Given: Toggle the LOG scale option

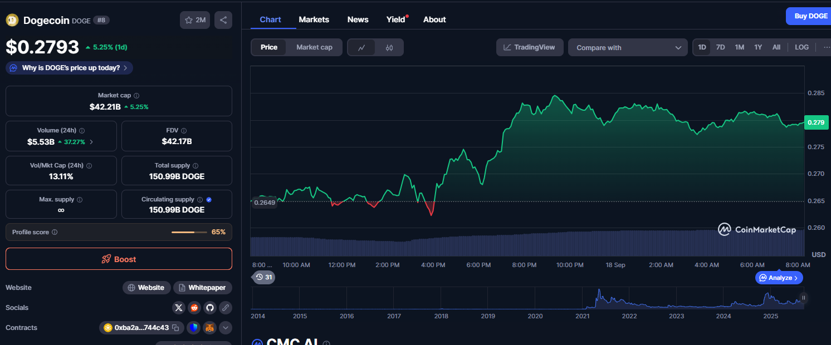Looking at the screenshot, I should [801, 47].
